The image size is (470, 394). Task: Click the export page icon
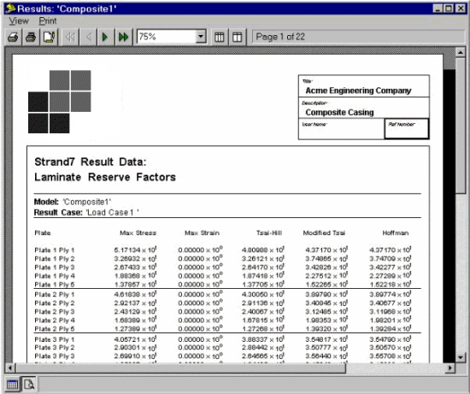[x=49, y=38]
